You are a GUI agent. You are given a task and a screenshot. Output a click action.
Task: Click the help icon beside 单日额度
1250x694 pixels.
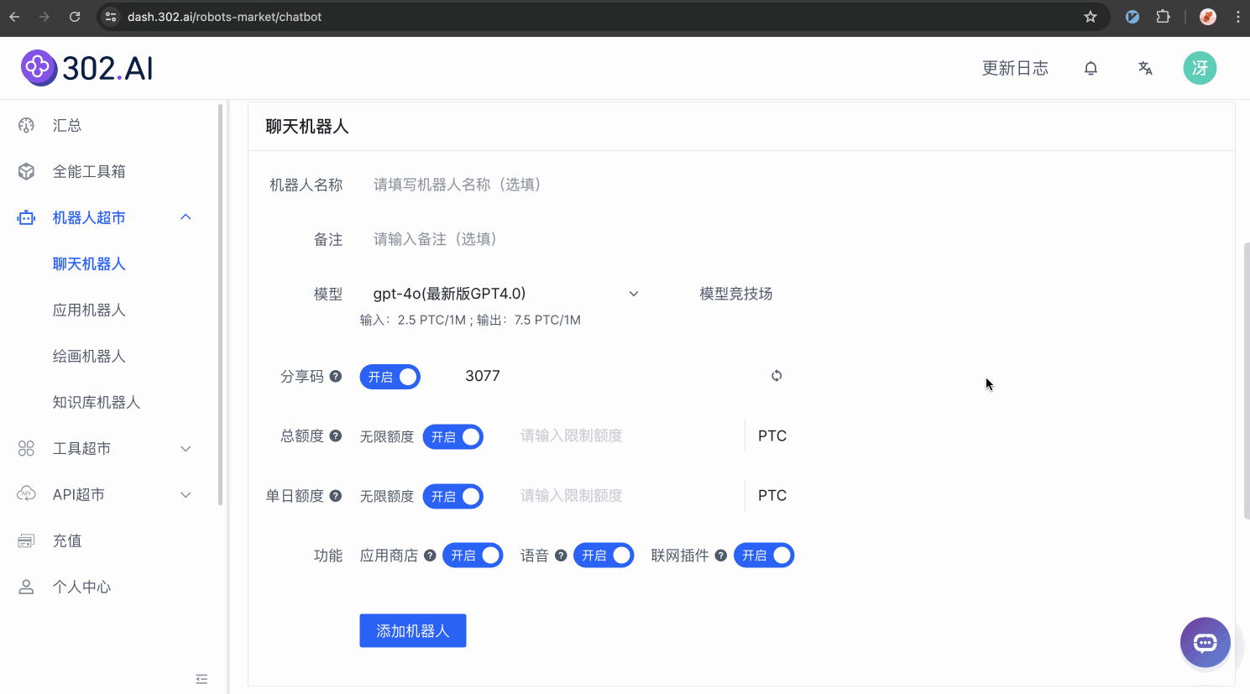coord(336,496)
